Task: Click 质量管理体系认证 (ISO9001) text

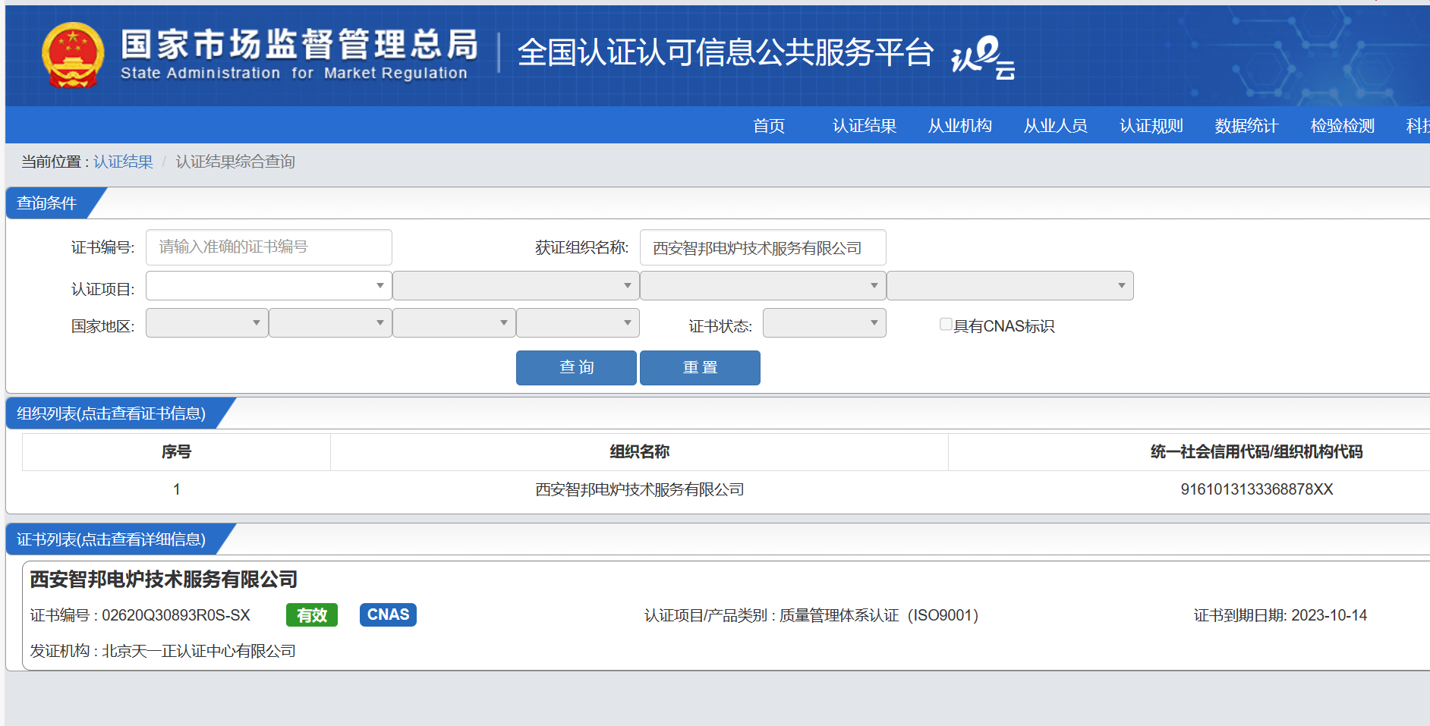Action: (x=879, y=615)
